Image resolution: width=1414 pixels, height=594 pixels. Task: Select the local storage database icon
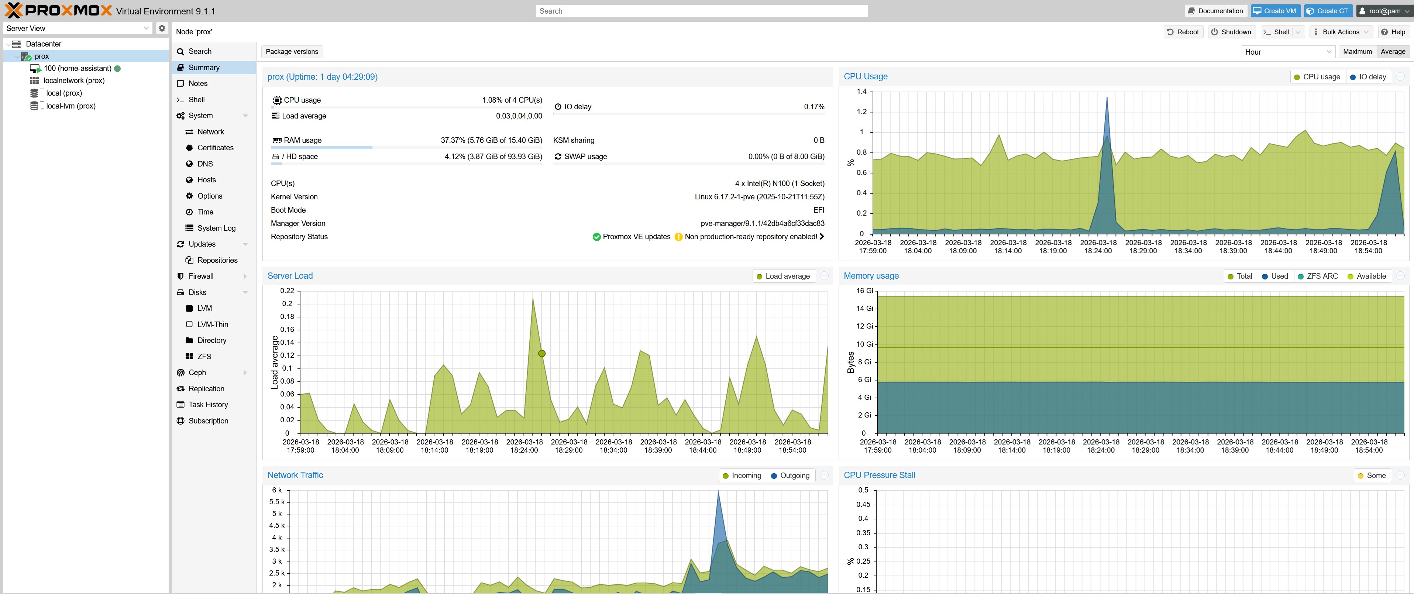[34, 93]
